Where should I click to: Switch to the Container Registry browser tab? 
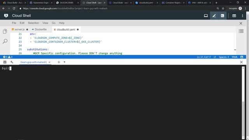[x=173, y=3]
